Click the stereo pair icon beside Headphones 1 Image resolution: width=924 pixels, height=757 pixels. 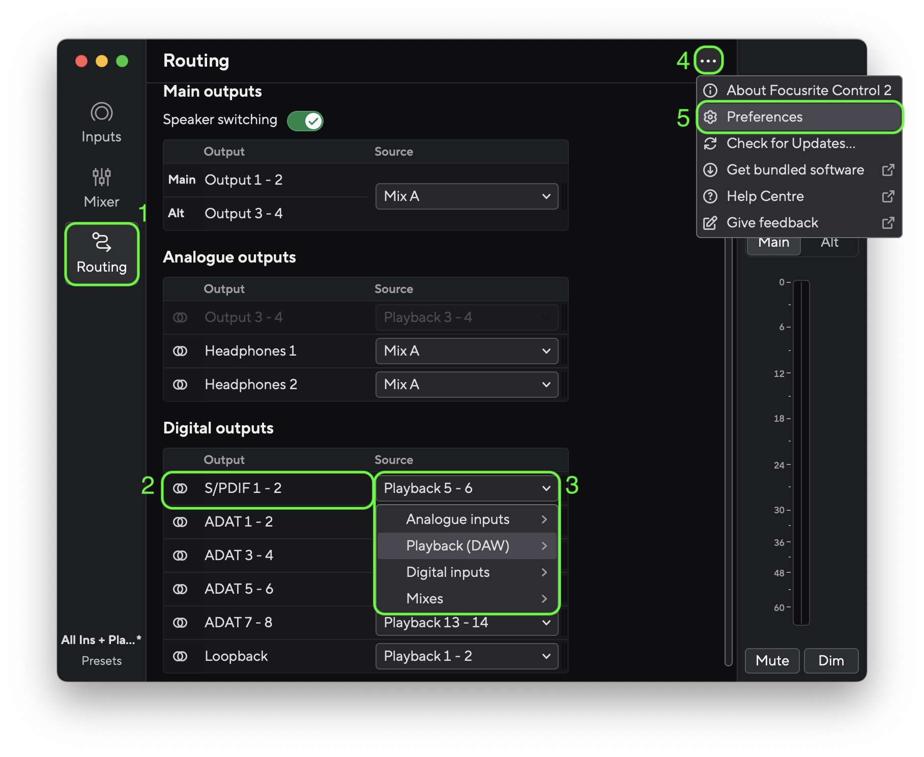181,351
